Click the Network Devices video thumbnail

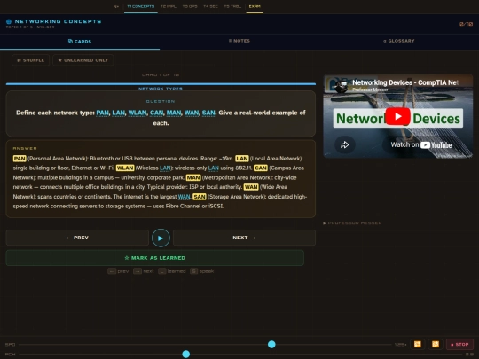(397, 116)
